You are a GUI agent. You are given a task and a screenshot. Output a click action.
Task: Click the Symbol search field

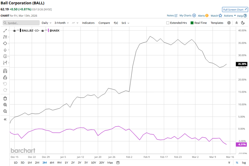coord(21,23)
